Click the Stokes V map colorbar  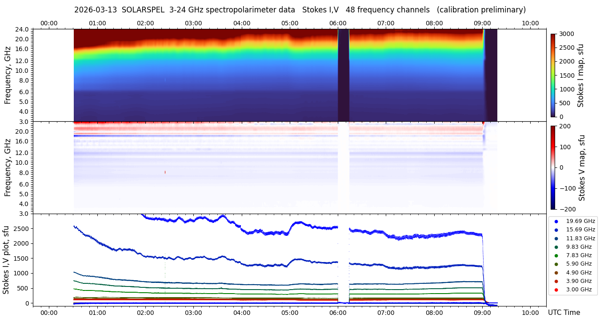[x=553, y=167]
